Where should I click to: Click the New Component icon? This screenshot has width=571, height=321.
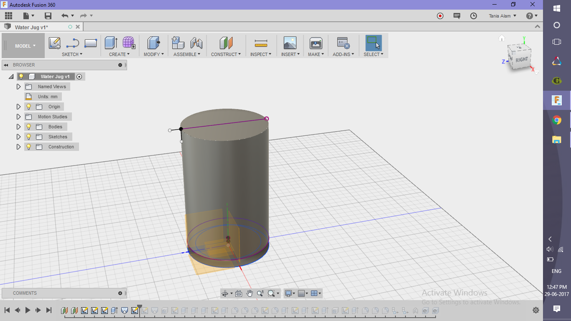click(x=178, y=43)
